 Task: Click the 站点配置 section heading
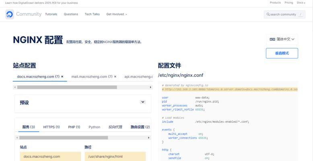coord(25,66)
